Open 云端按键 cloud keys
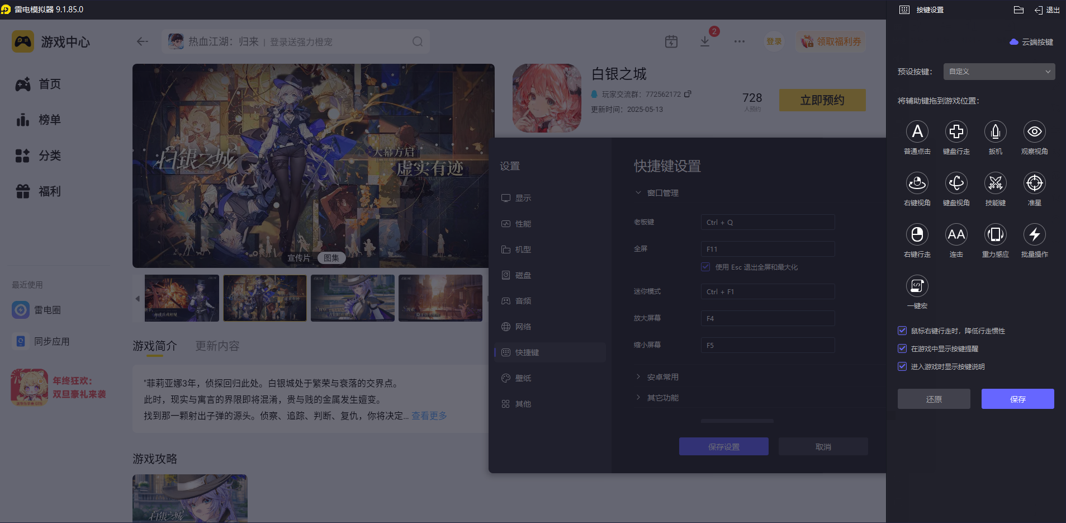 1031,42
